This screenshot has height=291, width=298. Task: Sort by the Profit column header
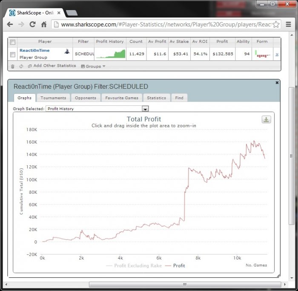coord(222,42)
